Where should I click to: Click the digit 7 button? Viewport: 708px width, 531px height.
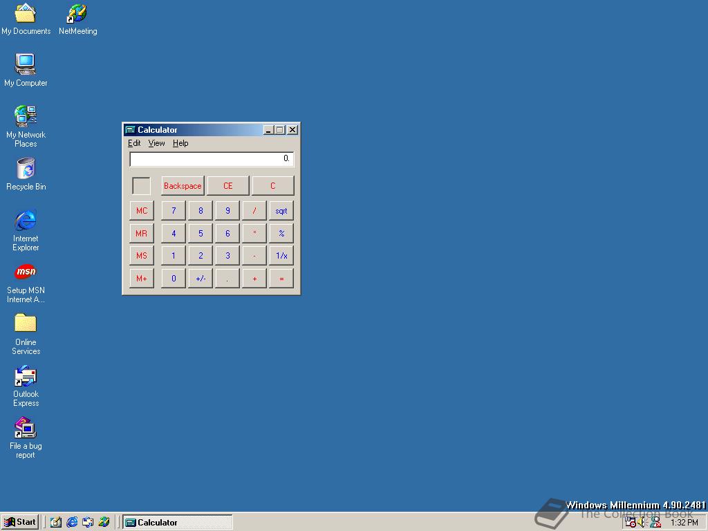coord(174,211)
